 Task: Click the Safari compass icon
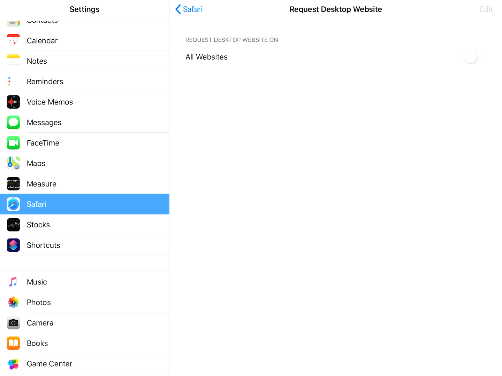pyautogui.click(x=13, y=204)
